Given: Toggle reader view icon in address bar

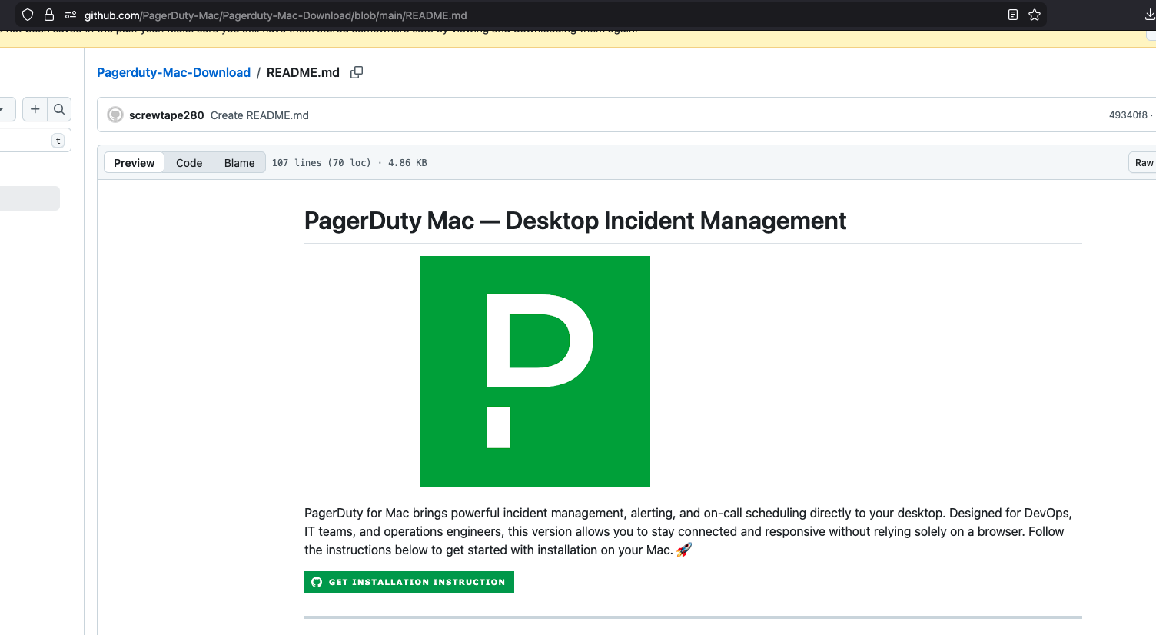Looking at the screenshot, I should point(1013,15).
